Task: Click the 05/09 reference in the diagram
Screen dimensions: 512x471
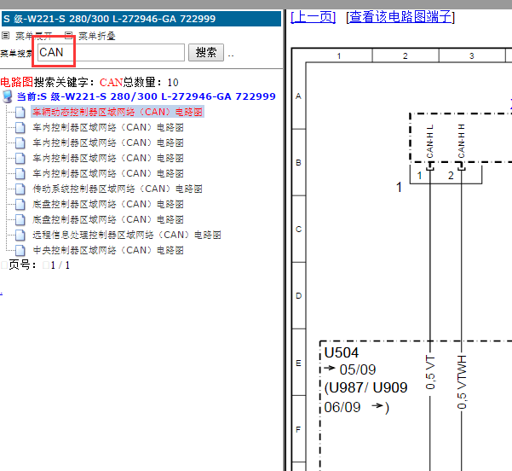Action: point(358,370)
